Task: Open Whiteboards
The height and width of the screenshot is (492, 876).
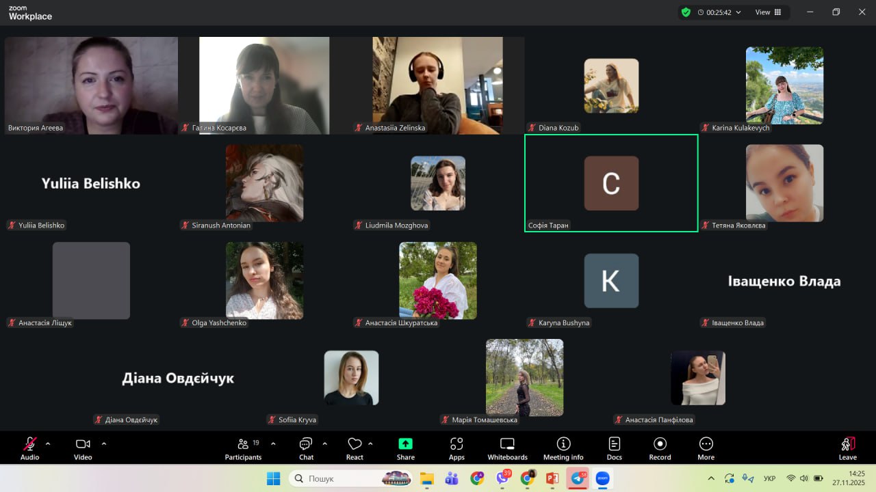Action: point(507,448)
